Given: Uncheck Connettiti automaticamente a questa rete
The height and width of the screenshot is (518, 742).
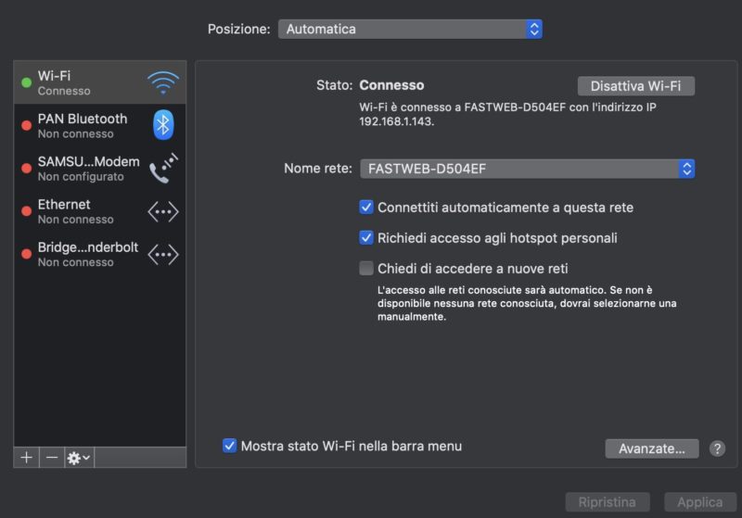Looking at the screenshot, I should (366, 208).
